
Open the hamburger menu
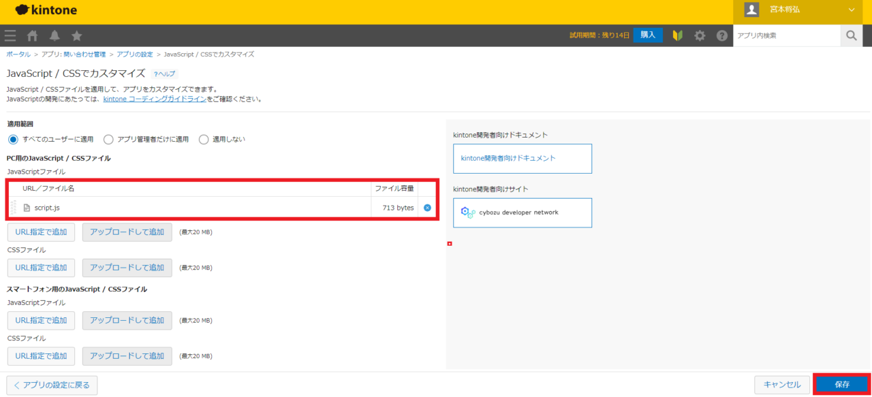[10, 35]
